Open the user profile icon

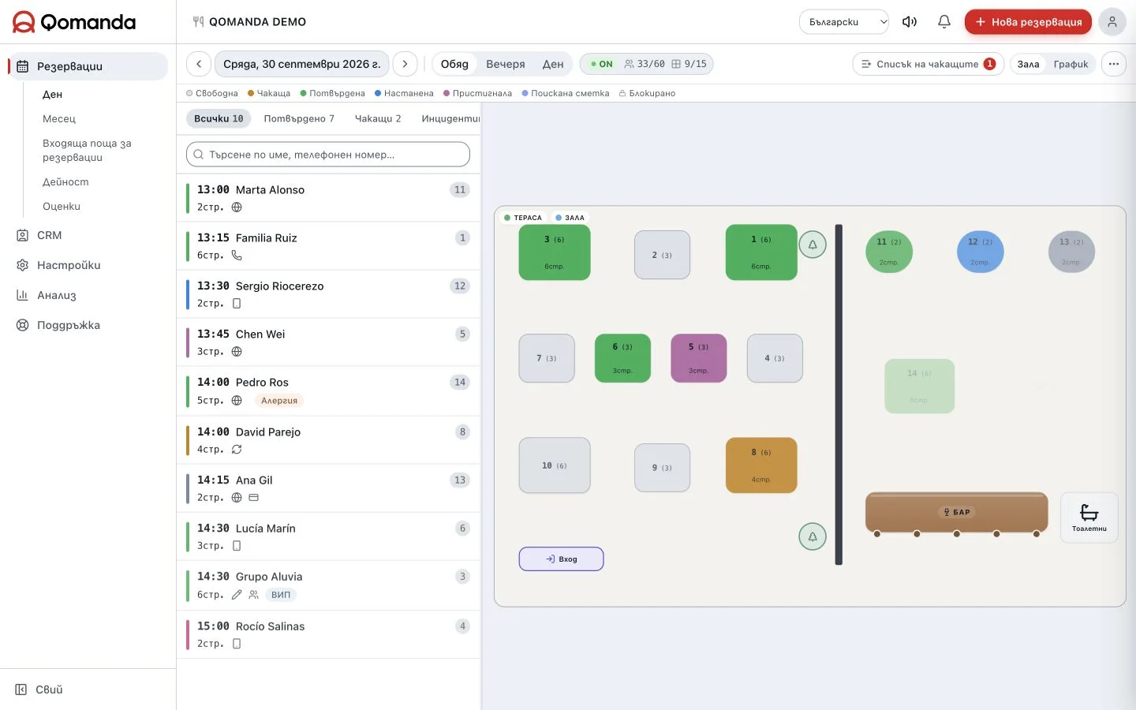pos(1112,22)
